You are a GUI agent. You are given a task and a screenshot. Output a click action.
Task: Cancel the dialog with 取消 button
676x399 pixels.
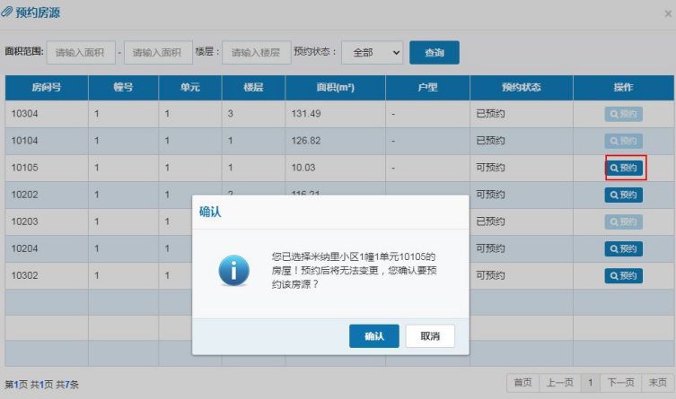[430, 335]
